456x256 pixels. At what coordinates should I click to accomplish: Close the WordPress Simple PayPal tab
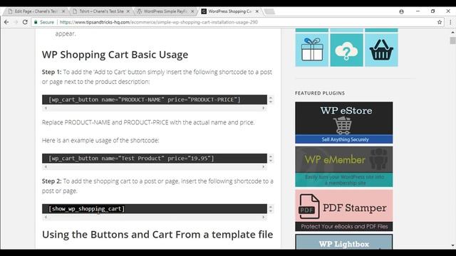pos(192,11)
